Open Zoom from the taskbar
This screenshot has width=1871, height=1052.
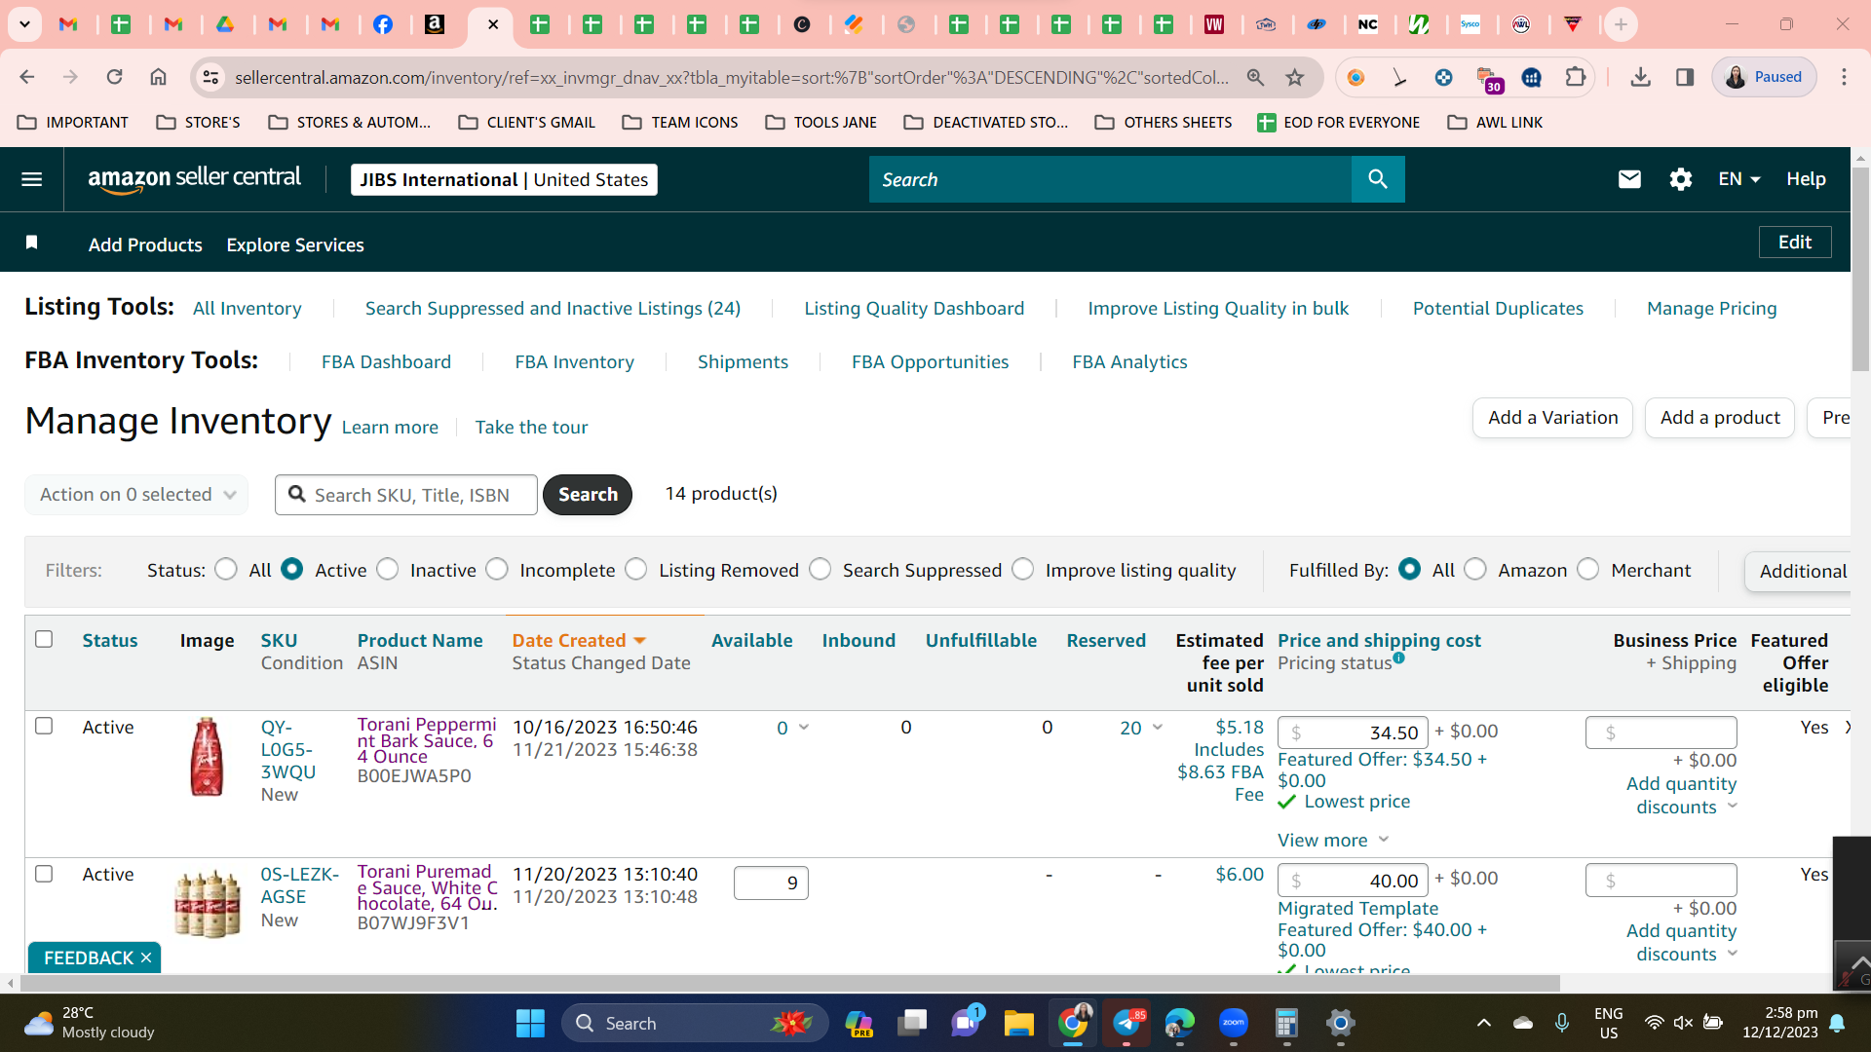(1233, 1023)
